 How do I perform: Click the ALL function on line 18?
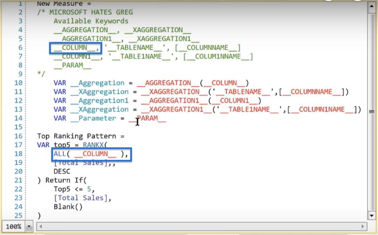coord(60,154)
